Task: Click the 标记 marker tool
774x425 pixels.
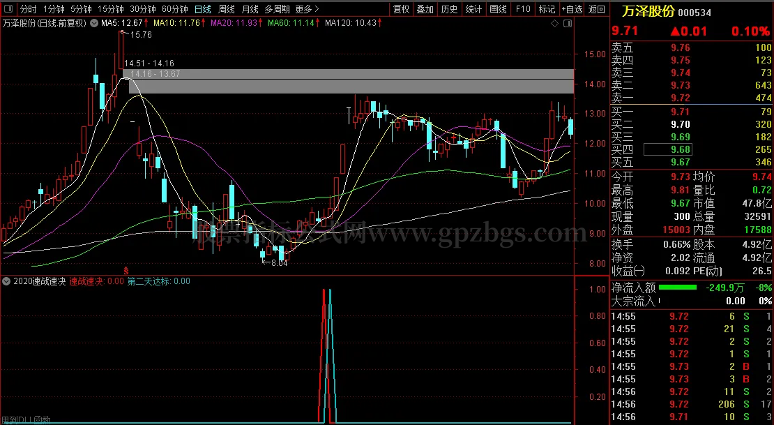Action: click(x=547, y=10)
